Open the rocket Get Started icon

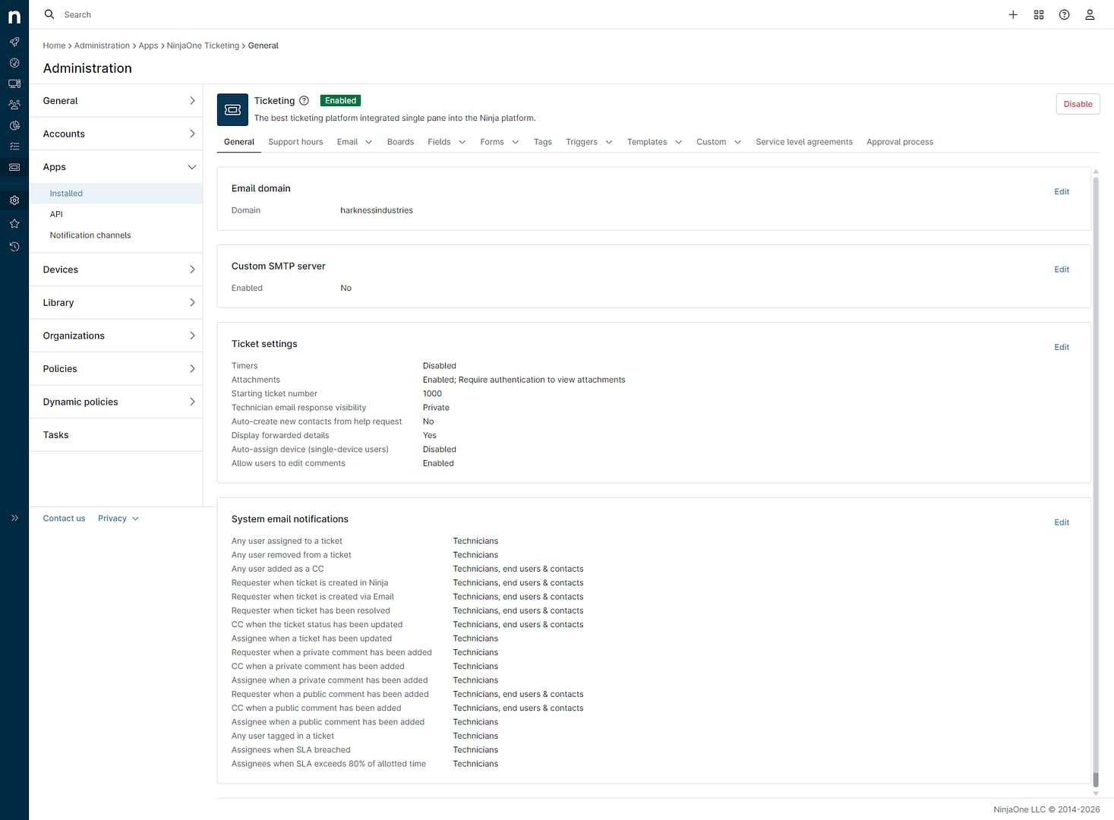14,42
